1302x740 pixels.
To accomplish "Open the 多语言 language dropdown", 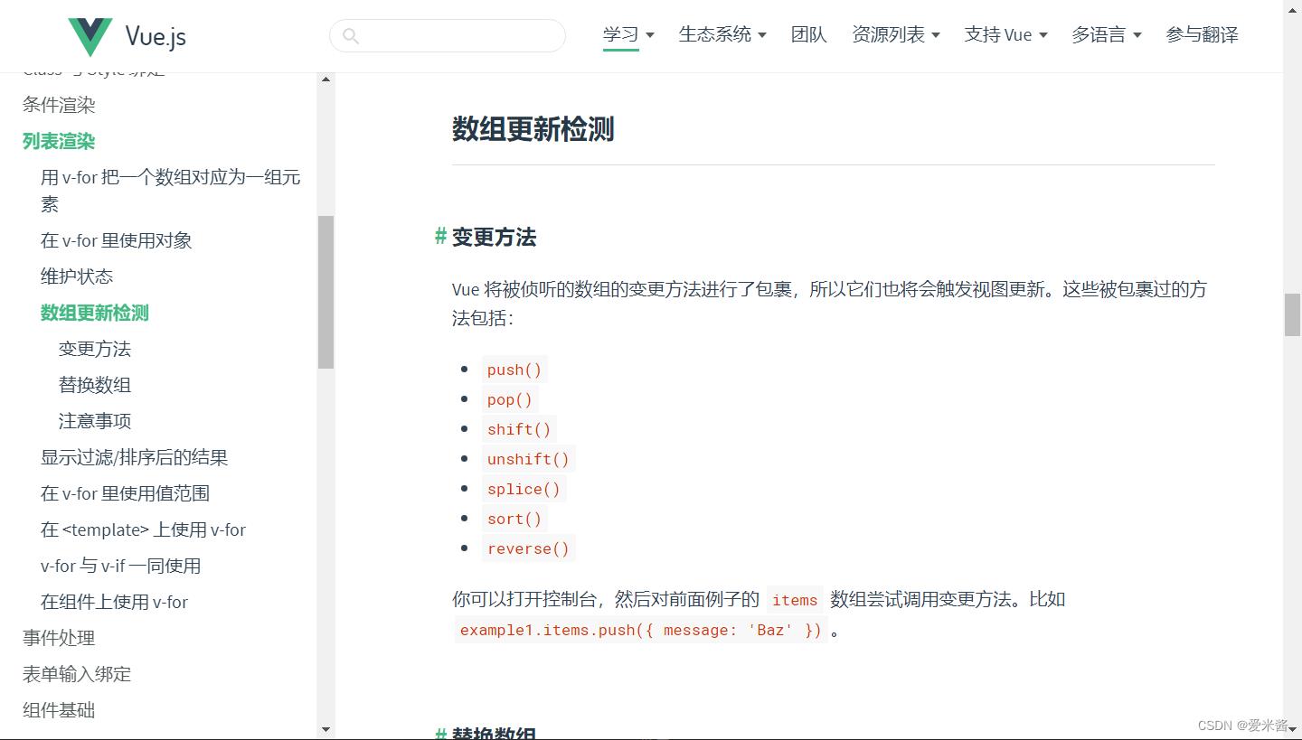I will pos(1107,35).
